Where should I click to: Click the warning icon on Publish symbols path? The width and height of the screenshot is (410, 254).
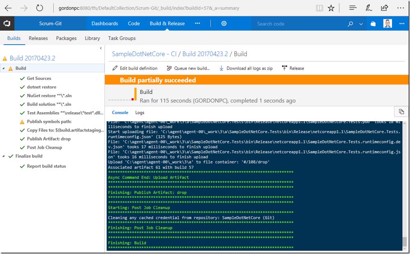click(x=22, y=122)
